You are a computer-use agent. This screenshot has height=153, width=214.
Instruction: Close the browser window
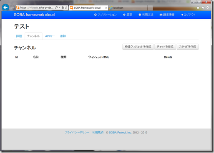[x=206, y=2]
